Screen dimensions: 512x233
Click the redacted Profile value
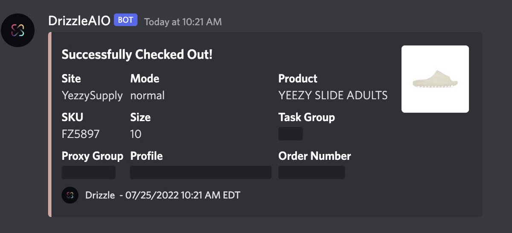(x=201, y=172)
